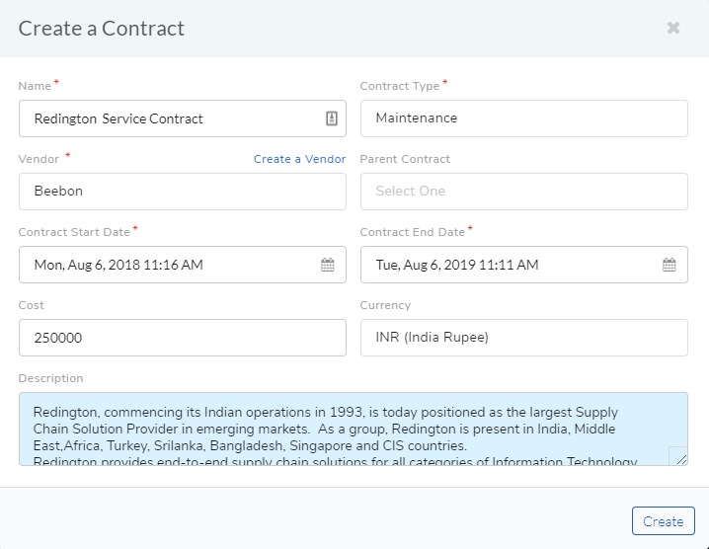This screenshot has height=549, width=709.
Task: Click the Description label
Action: point(50,378)
